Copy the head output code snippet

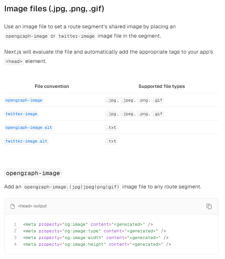pos(209,206)
